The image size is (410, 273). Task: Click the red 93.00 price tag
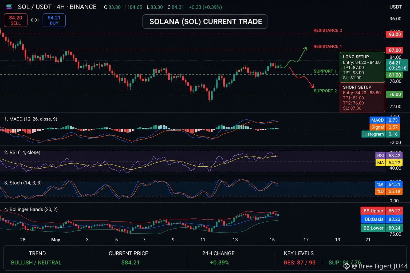pyautogui.click(x=395, y=34)
